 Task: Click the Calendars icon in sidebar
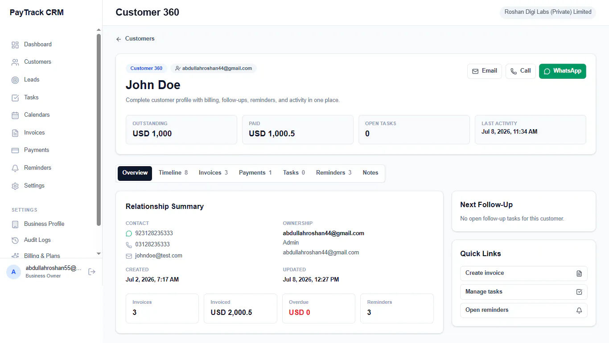[15, 115]
